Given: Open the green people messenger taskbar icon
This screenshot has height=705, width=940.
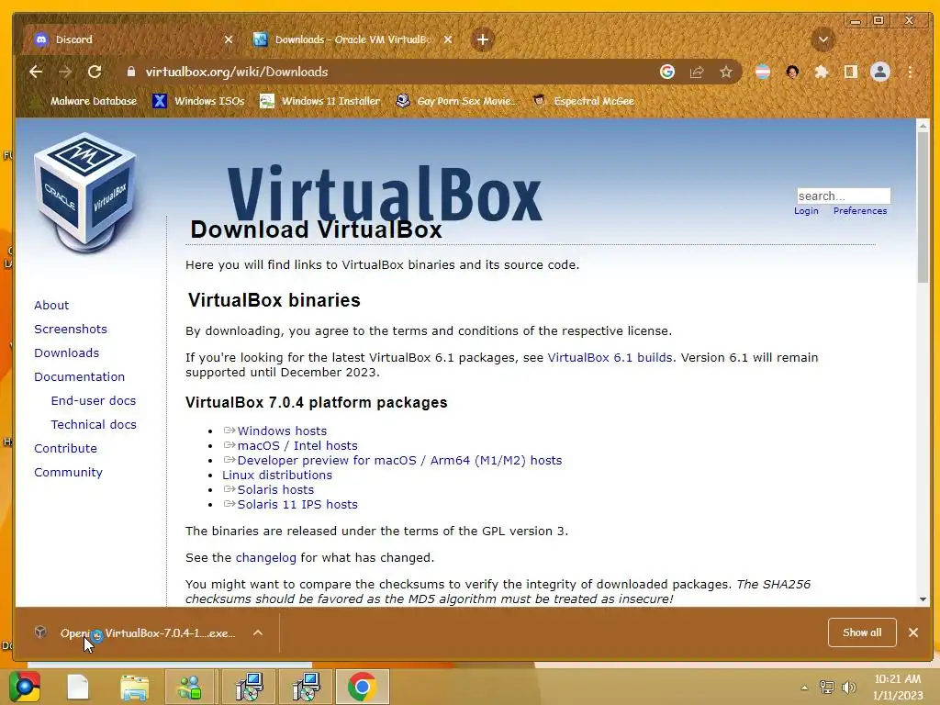Looking at the screenshot, I should 190,687.
